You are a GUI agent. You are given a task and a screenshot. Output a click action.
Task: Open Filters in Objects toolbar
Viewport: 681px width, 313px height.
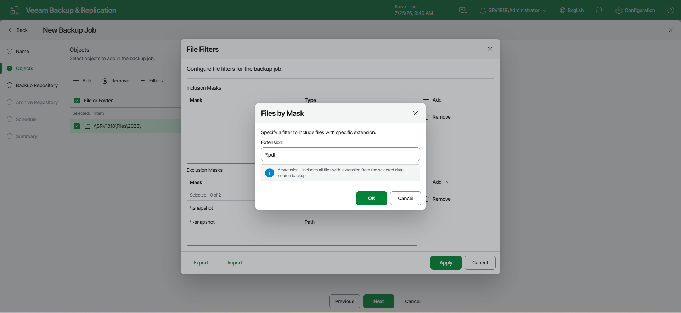coord(152,81)
